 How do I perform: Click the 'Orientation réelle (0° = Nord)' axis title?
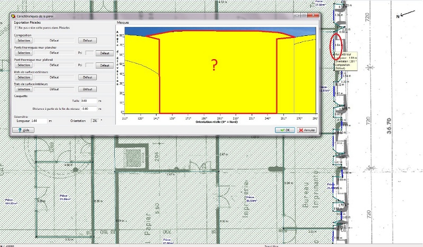[217, 122]
